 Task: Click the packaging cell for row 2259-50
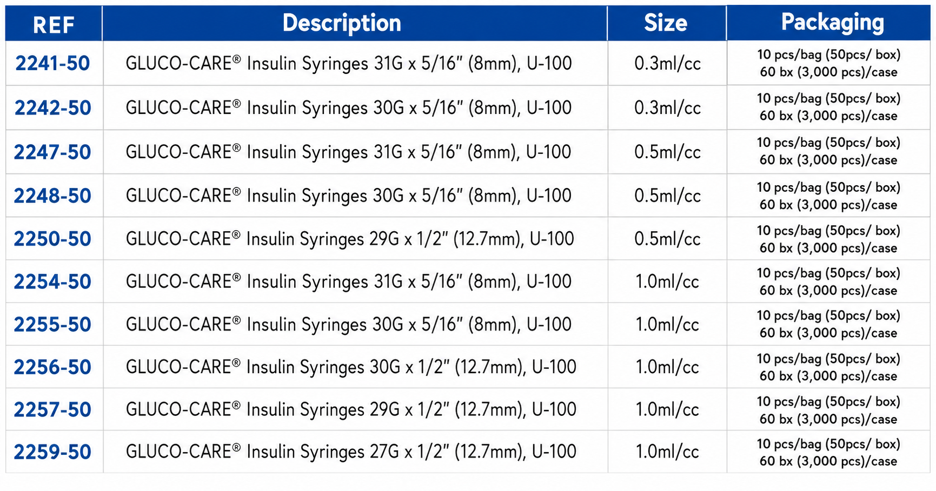tap(828, 452)
